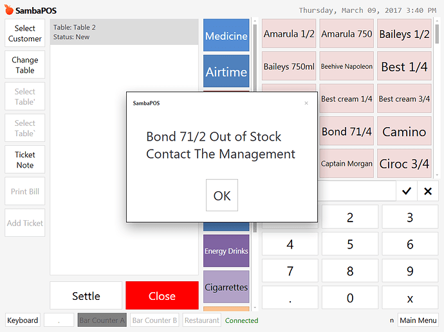This screenshot has height=332, width=444.
Task: Switch to Restaurant department
Action: 201,320
